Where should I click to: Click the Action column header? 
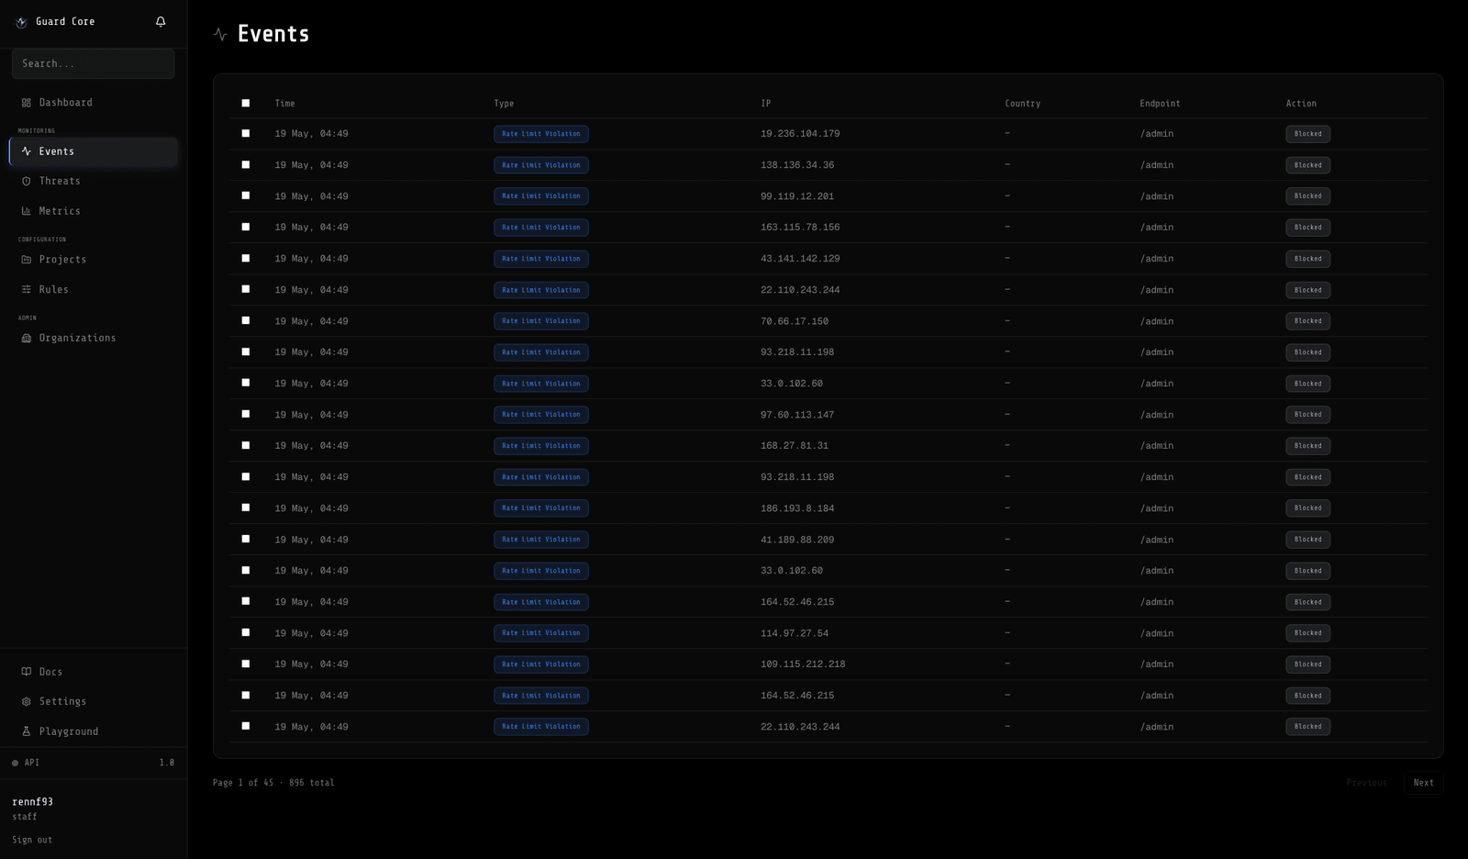point(1301,104)
